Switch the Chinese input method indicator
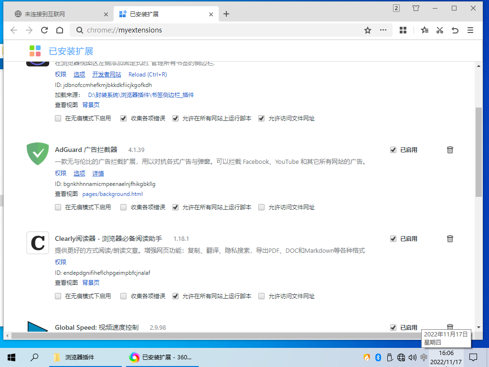Image resolution: width=489 pixels, height=367 pixels. [x=424, y=357]
